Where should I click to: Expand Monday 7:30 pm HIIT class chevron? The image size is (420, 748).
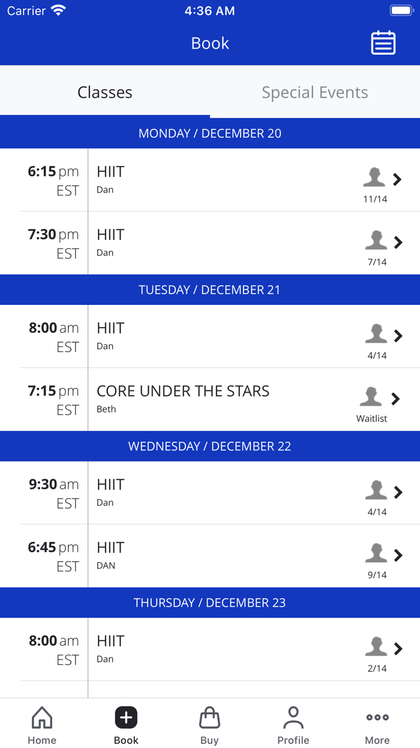(x=398, y=242)
